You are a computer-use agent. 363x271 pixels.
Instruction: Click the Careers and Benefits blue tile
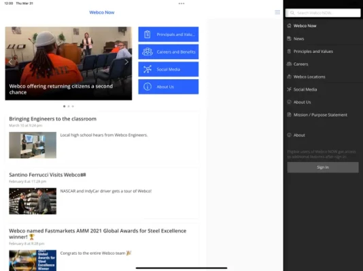(x=169, y=51)
